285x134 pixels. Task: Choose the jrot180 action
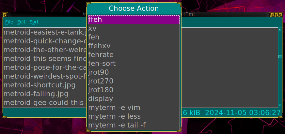[x=134, y=90]
